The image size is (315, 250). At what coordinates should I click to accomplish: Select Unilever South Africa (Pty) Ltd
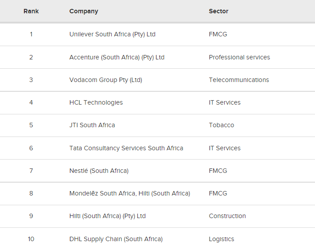(x=112, y=35)
